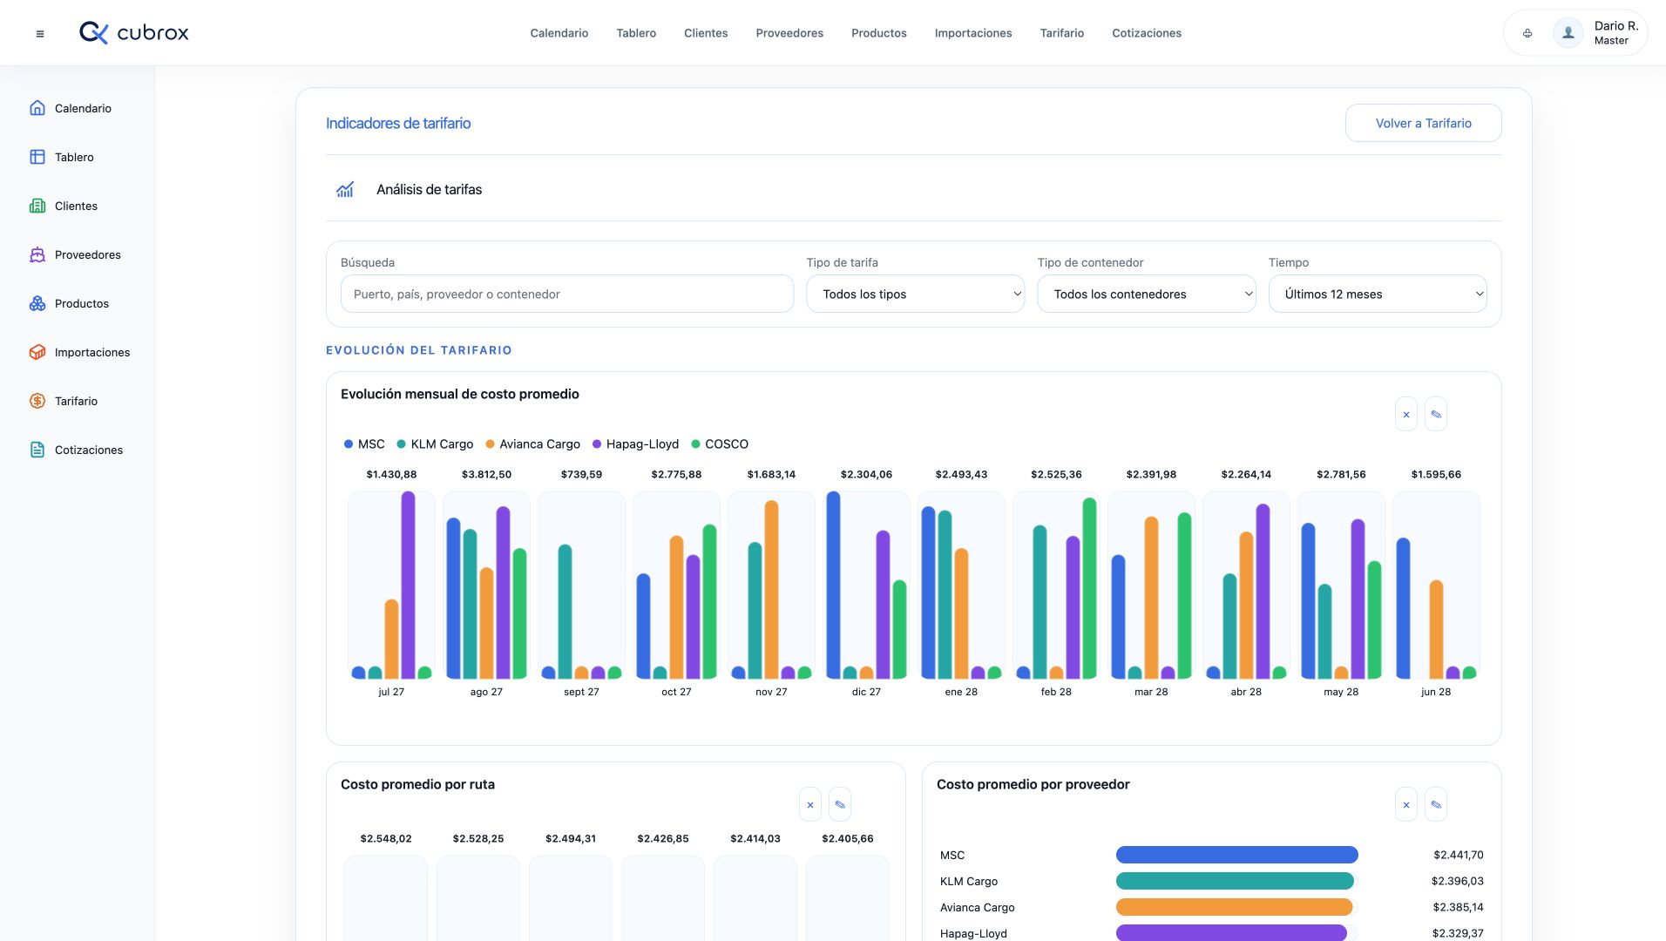Click the blue MSC legend dot

pyautogui.click(x=349, y=444)
